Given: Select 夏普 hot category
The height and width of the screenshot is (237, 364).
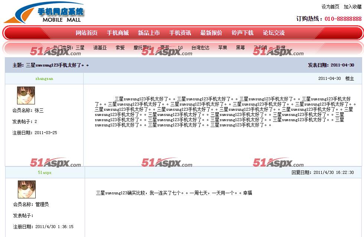Looking at the screenshot, I should pyautogui.click(x=165, y=48).
